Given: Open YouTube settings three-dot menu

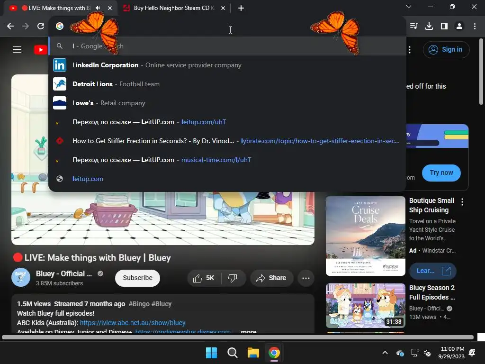Looking at the screenshot, I should pyautogui.click(x=410, y=49).
